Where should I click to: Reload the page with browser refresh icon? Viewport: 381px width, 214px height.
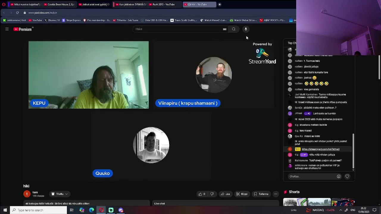17,13
